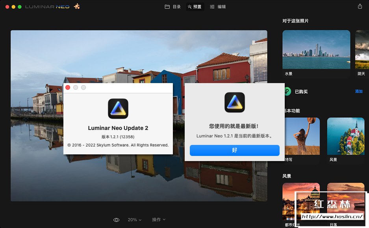Image resolution: width=369 pixels, height=228 pixels.
Task: Open the 20% zoom dropdown
Action: click(x=134, y=220)
